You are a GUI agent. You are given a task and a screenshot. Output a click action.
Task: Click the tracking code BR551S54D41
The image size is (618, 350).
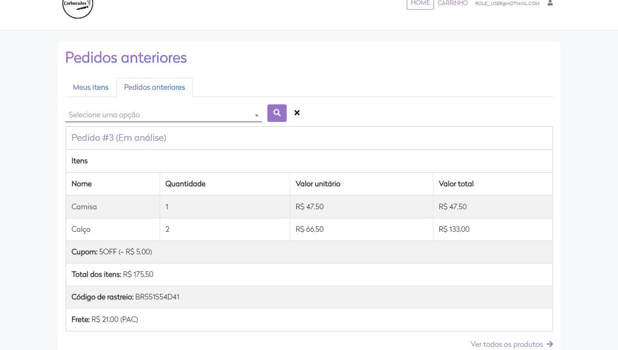[x=157, y=297]
